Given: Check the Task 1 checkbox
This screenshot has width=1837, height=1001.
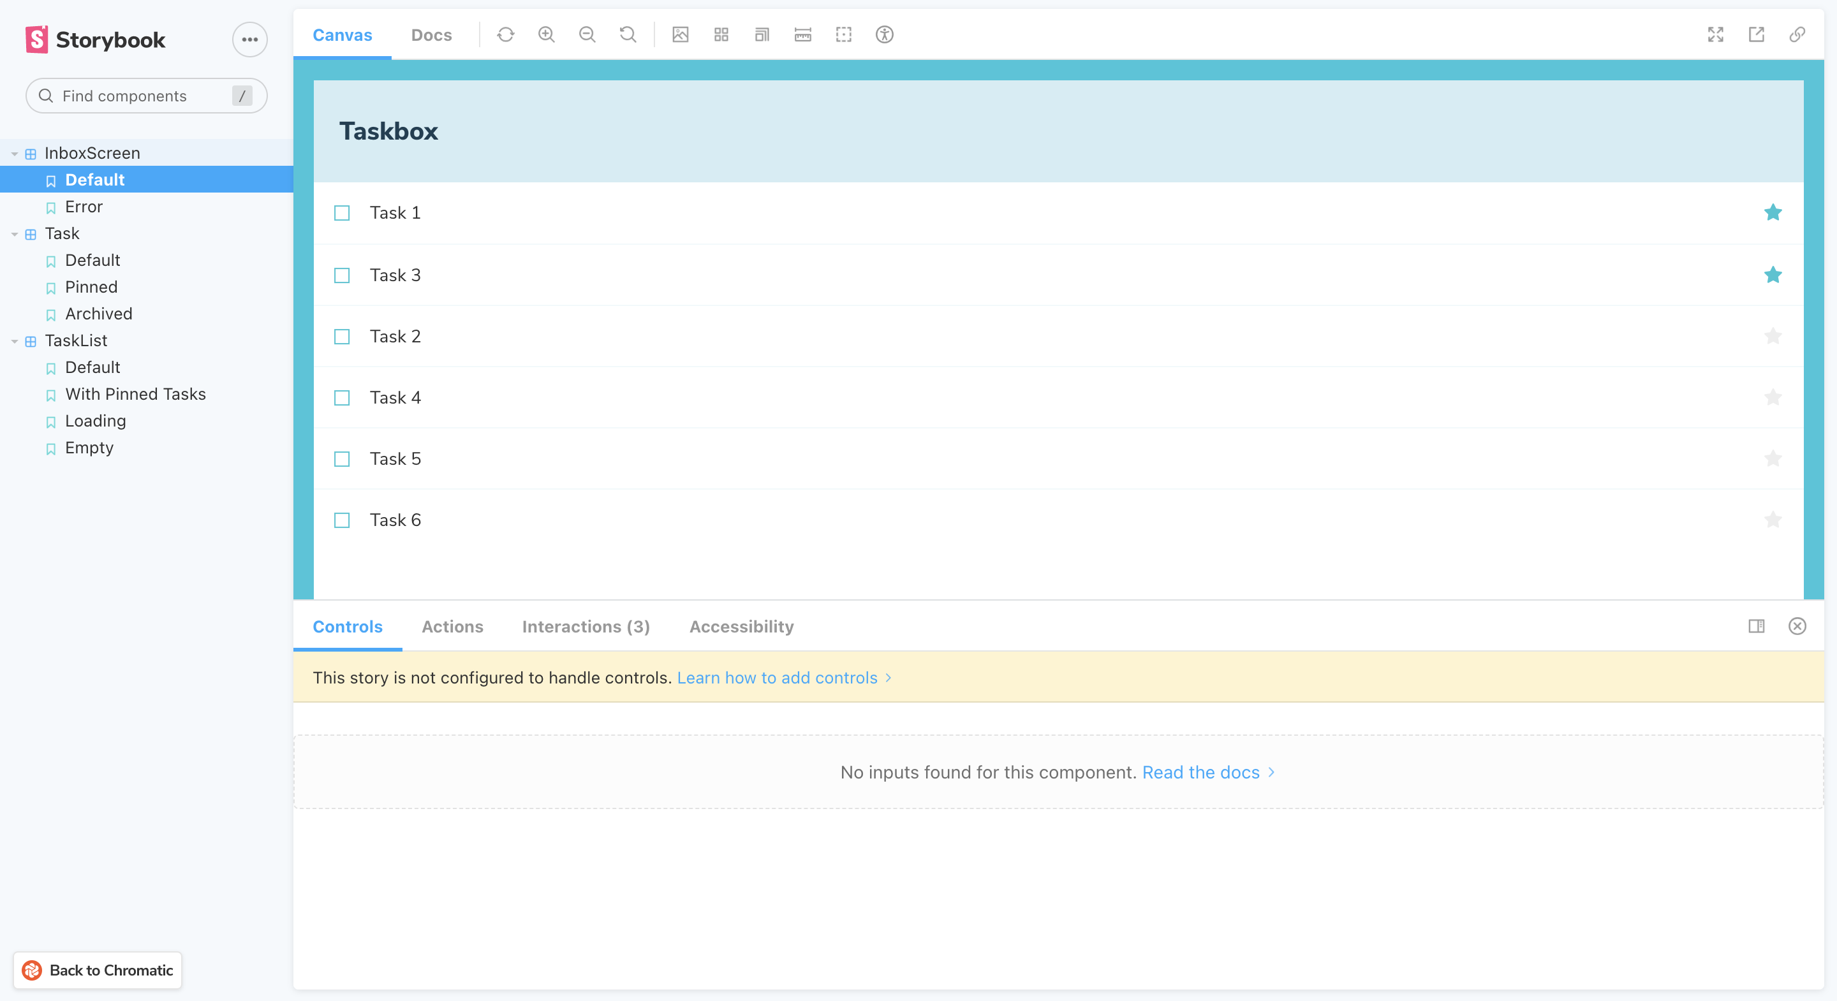Looking at the screenshot, I should coord(343,213).
